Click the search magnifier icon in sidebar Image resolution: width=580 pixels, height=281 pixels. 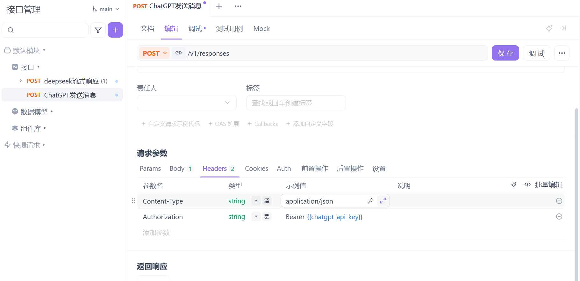coord(11,30)
